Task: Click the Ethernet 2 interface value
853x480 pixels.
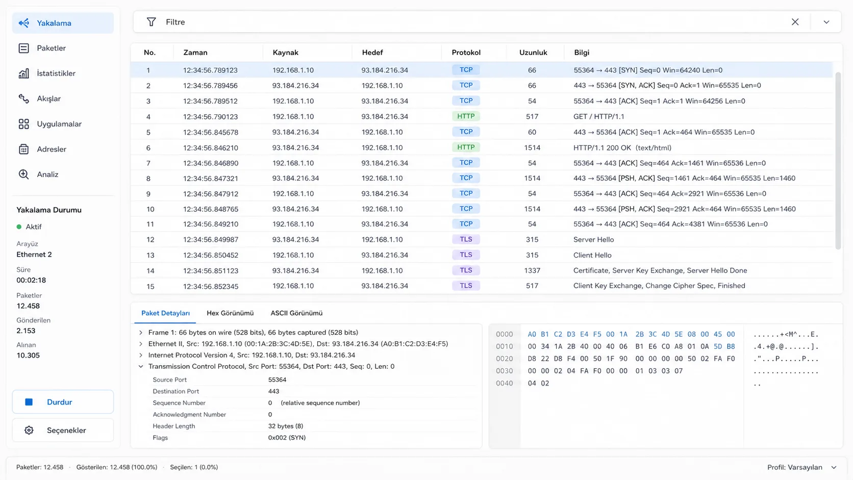Action: pos(34,255)
